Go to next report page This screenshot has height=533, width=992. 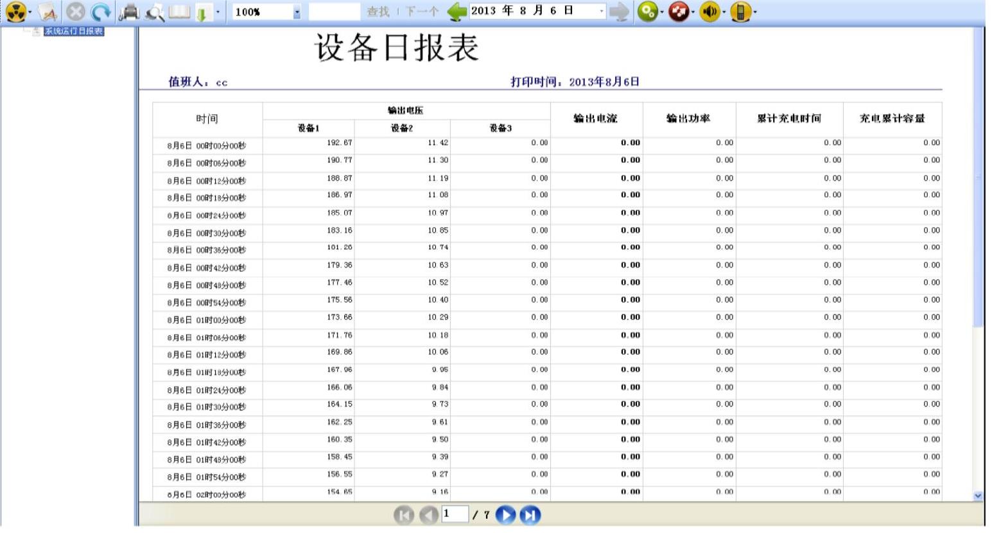[506, 515]
